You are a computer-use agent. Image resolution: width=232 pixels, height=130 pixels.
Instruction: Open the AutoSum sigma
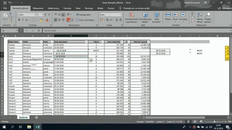click(x=192, y=13)
